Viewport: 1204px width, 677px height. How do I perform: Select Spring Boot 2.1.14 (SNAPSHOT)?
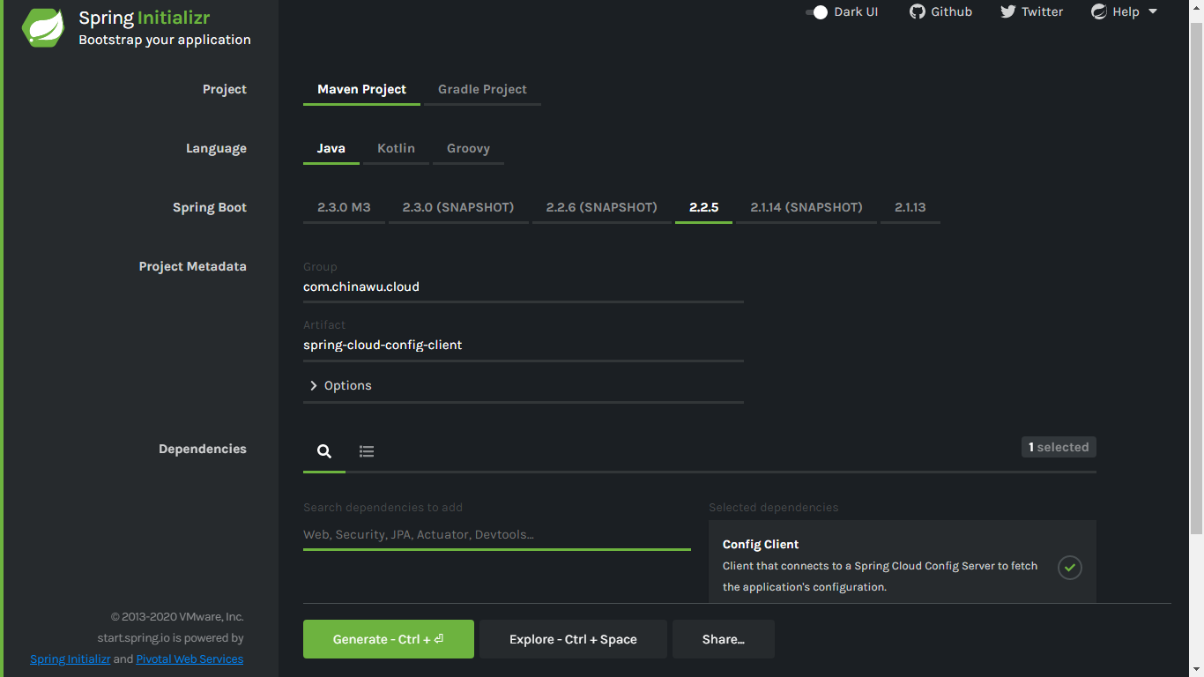tap(806, 207)
